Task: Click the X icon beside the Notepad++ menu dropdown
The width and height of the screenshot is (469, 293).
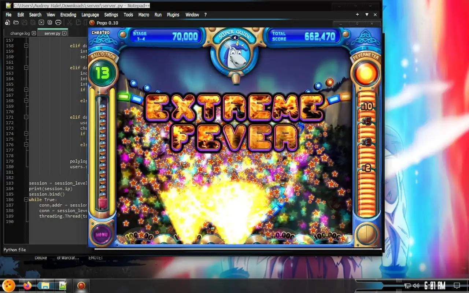Action: pos(375,15)
